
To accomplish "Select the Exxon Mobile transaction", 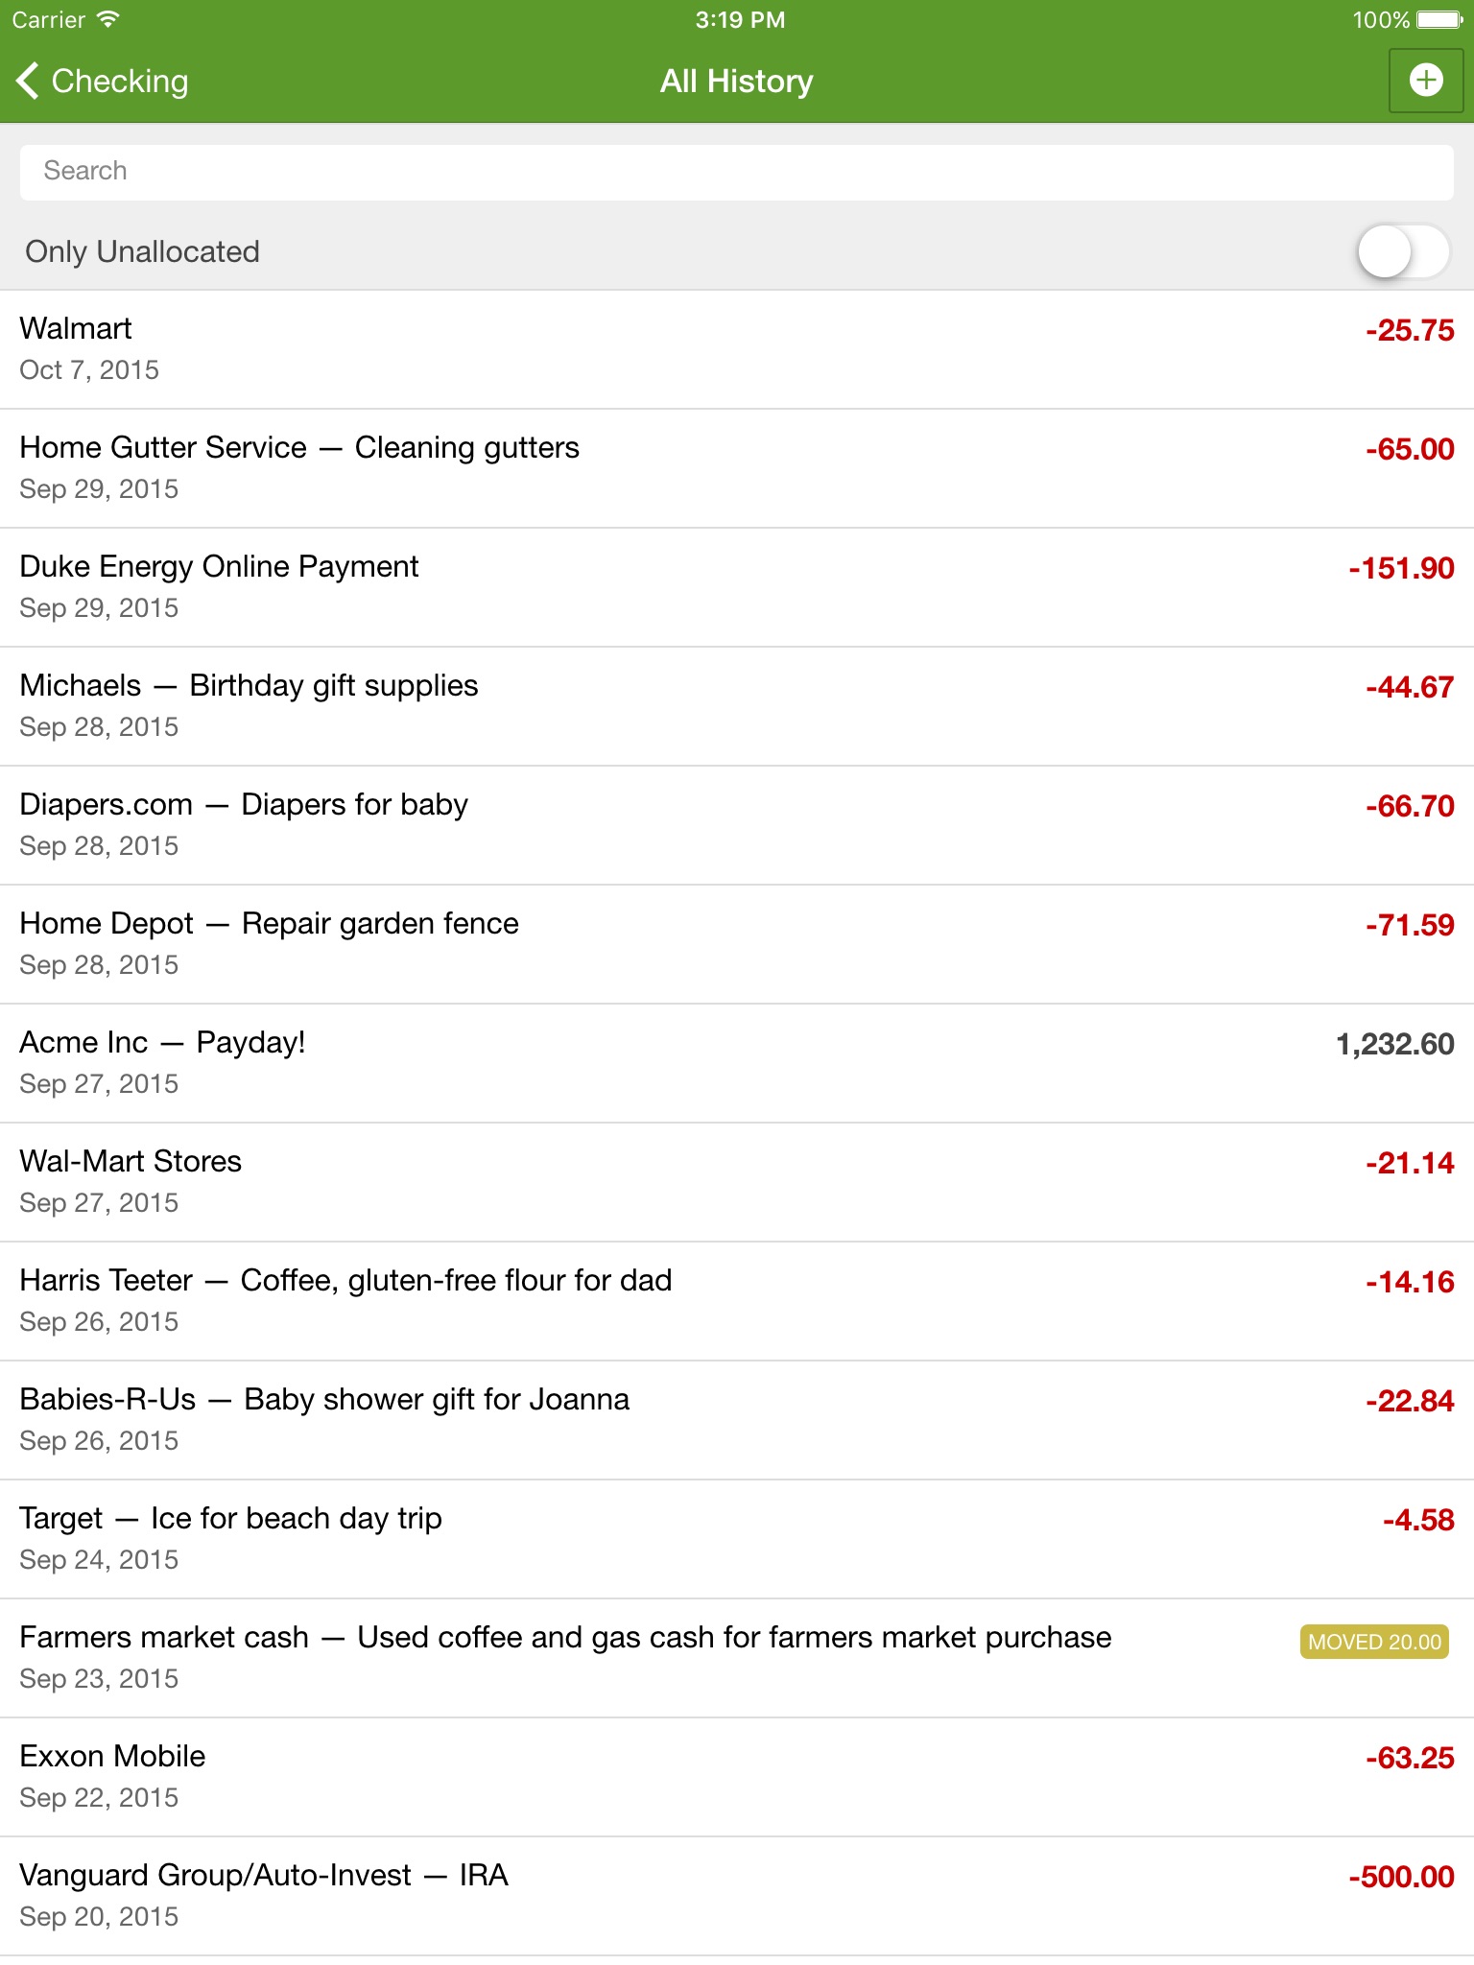I will [737, 1777].
